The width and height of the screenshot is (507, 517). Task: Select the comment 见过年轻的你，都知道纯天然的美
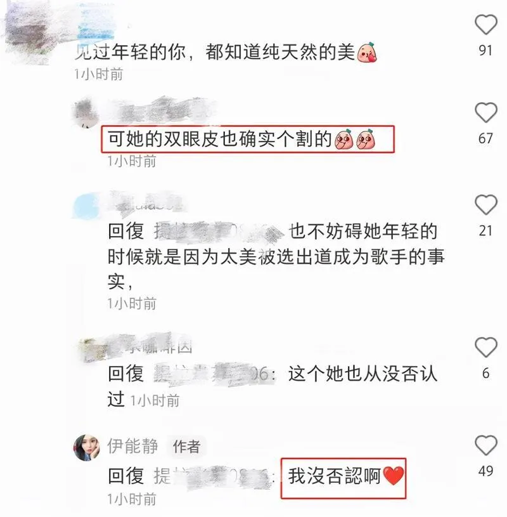tap(226, 52)
